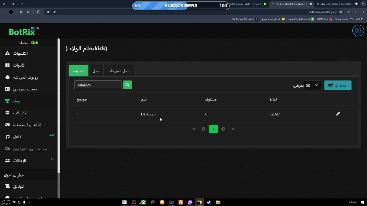Go to the next results page

coord(223,129)
